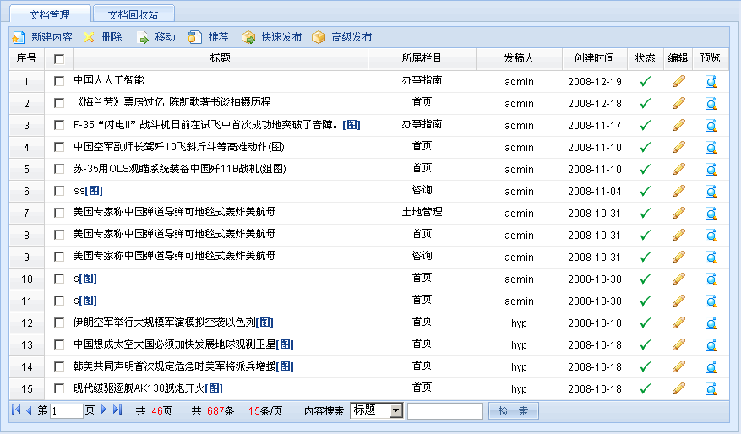Check the box for 中国人人工智能
Screen dimensions: 741x434
59,81
